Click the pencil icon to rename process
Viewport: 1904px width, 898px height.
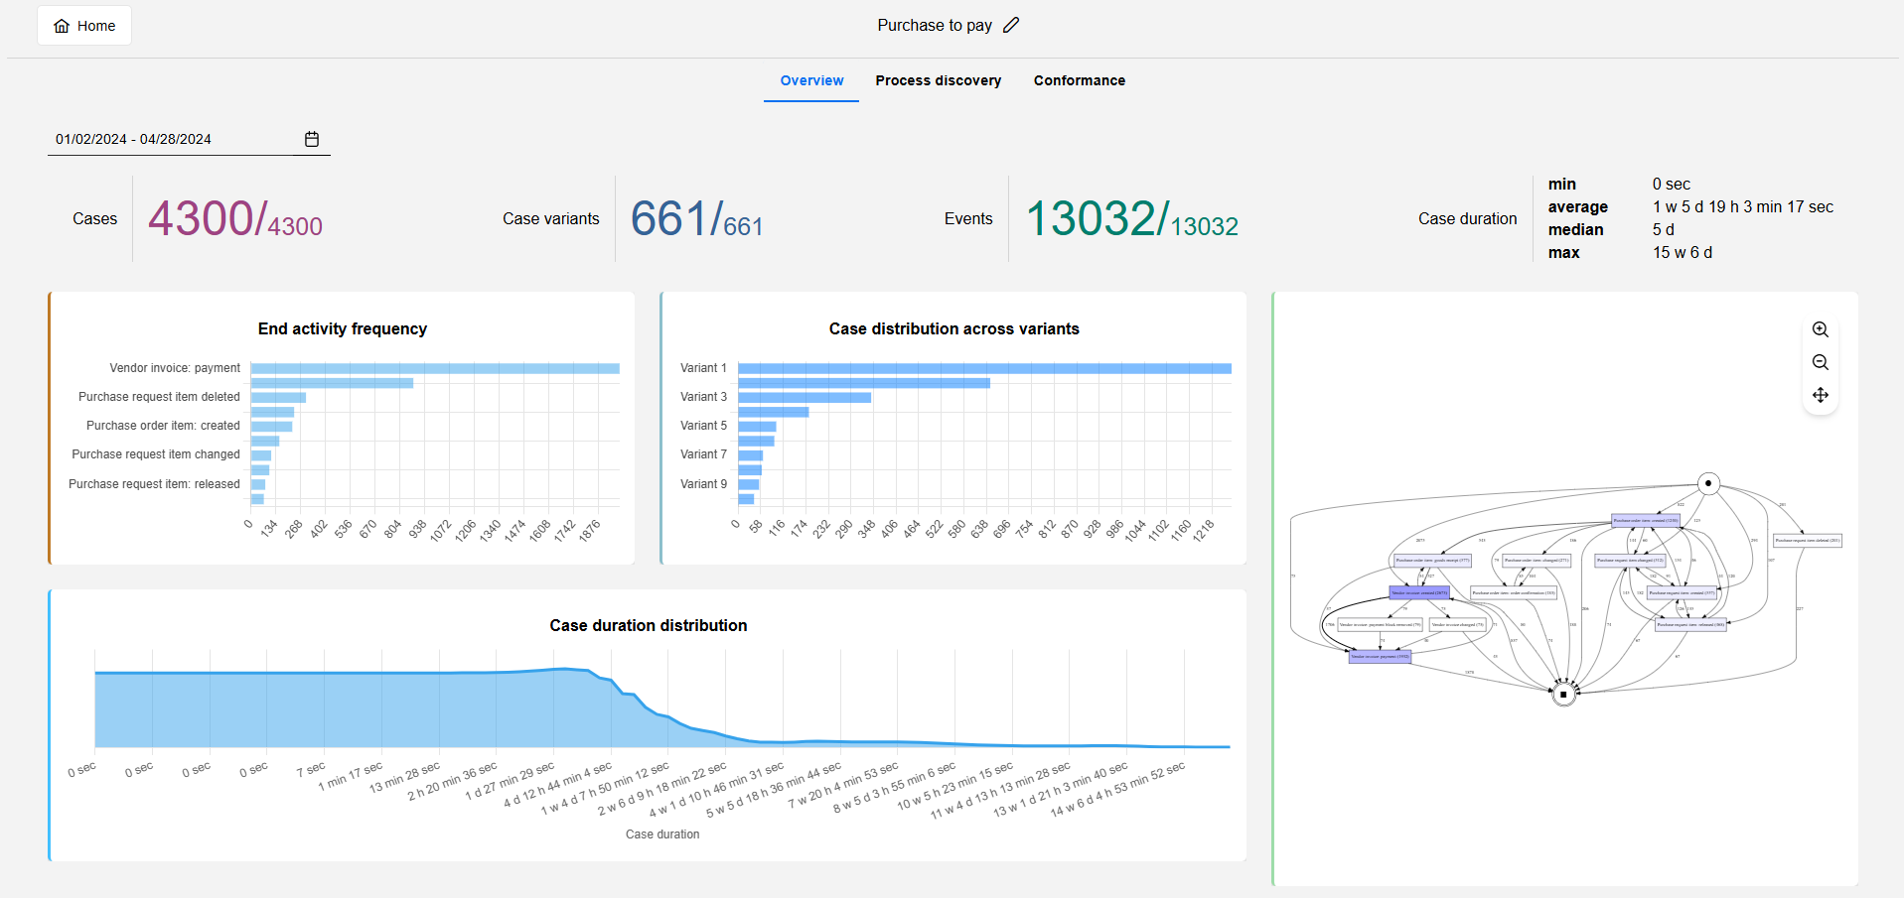pyautogui.click(x=1011, y=26)
